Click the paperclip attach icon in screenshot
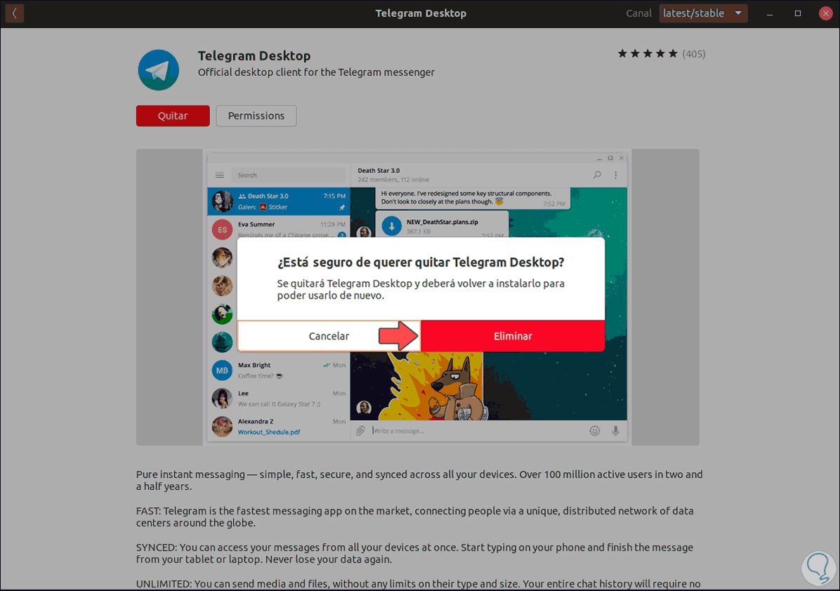 (360, 430)
